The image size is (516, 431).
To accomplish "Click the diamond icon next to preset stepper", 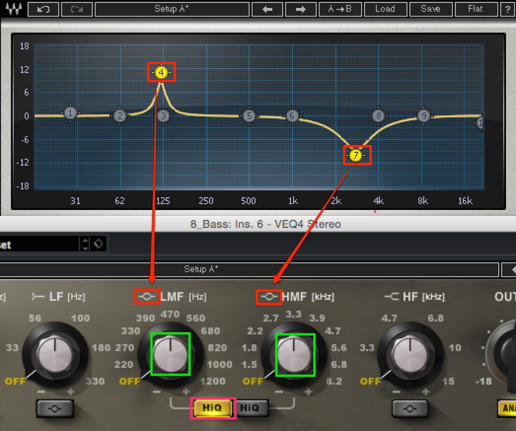I will (x=98, y=244).
